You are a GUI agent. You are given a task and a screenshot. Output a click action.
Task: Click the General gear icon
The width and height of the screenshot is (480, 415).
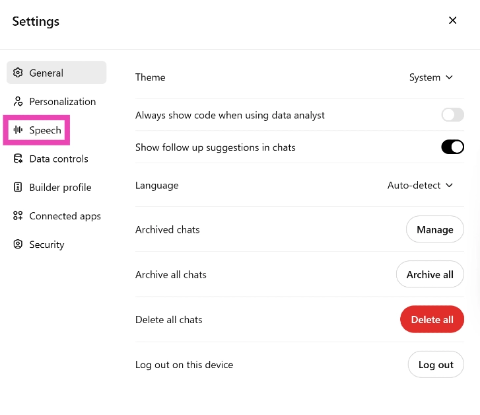tap(18, 73)
